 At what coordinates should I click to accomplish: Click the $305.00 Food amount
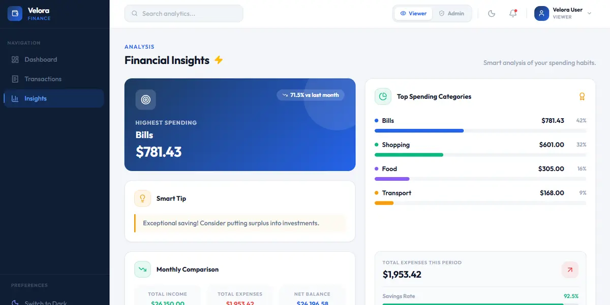pyautogui.click(x=551, y=168)
